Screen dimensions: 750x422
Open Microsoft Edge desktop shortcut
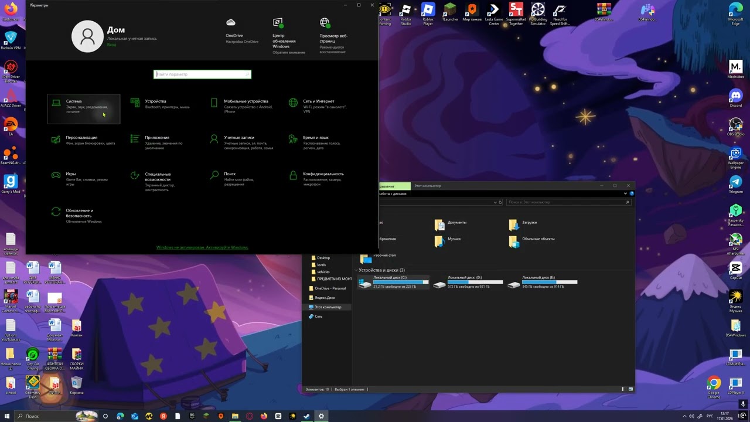[x=735, y=14]
